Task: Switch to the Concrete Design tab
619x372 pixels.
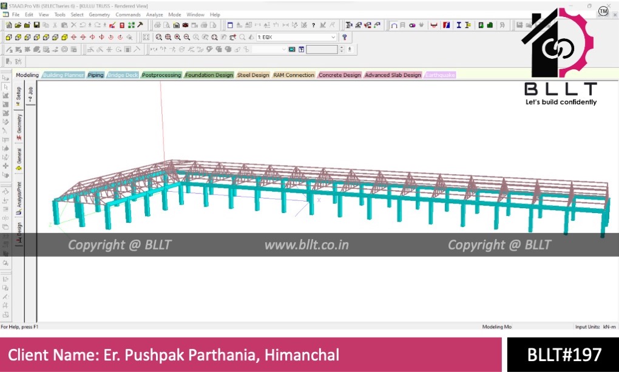Action: tap(339, 75)
